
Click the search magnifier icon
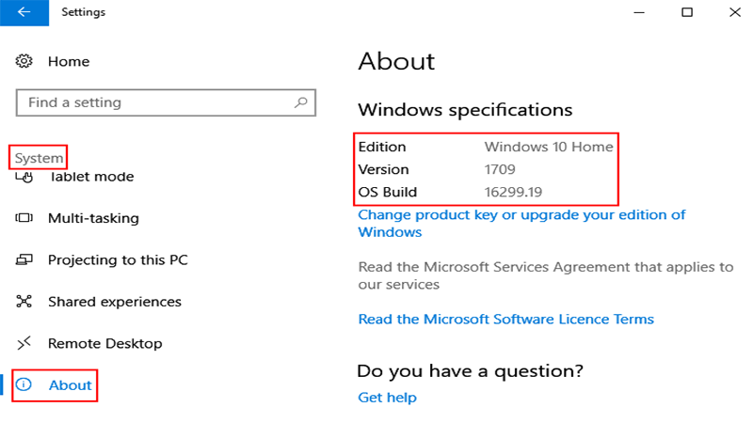pos(300,102)
